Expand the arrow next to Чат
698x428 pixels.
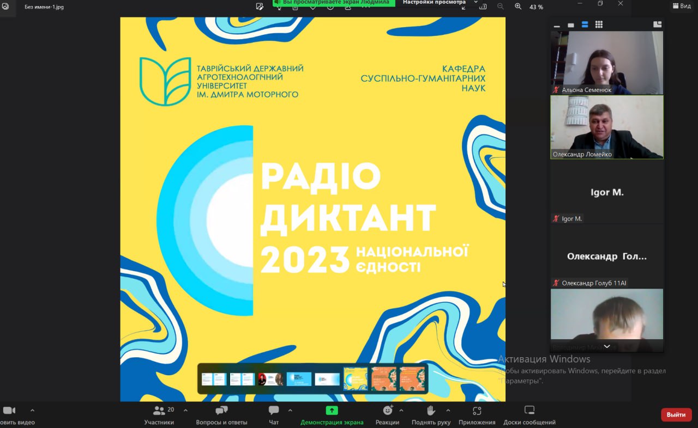(x=290, y=411)
